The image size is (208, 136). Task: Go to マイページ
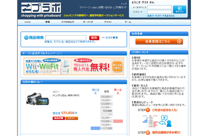(x=85, y=7)
